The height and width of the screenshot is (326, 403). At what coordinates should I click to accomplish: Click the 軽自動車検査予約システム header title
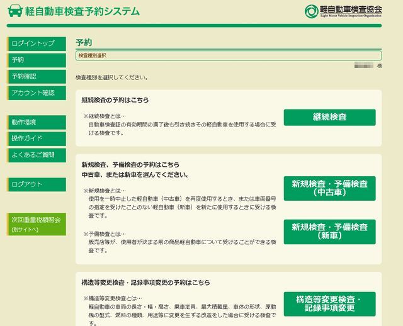(x=82, y=11)
